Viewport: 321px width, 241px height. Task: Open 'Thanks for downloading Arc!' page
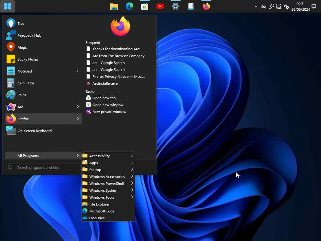tap(113, 49)
